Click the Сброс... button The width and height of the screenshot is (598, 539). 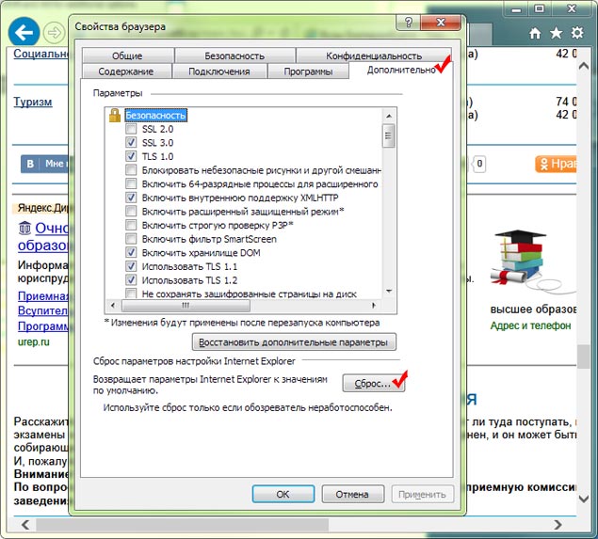point(373,383)
